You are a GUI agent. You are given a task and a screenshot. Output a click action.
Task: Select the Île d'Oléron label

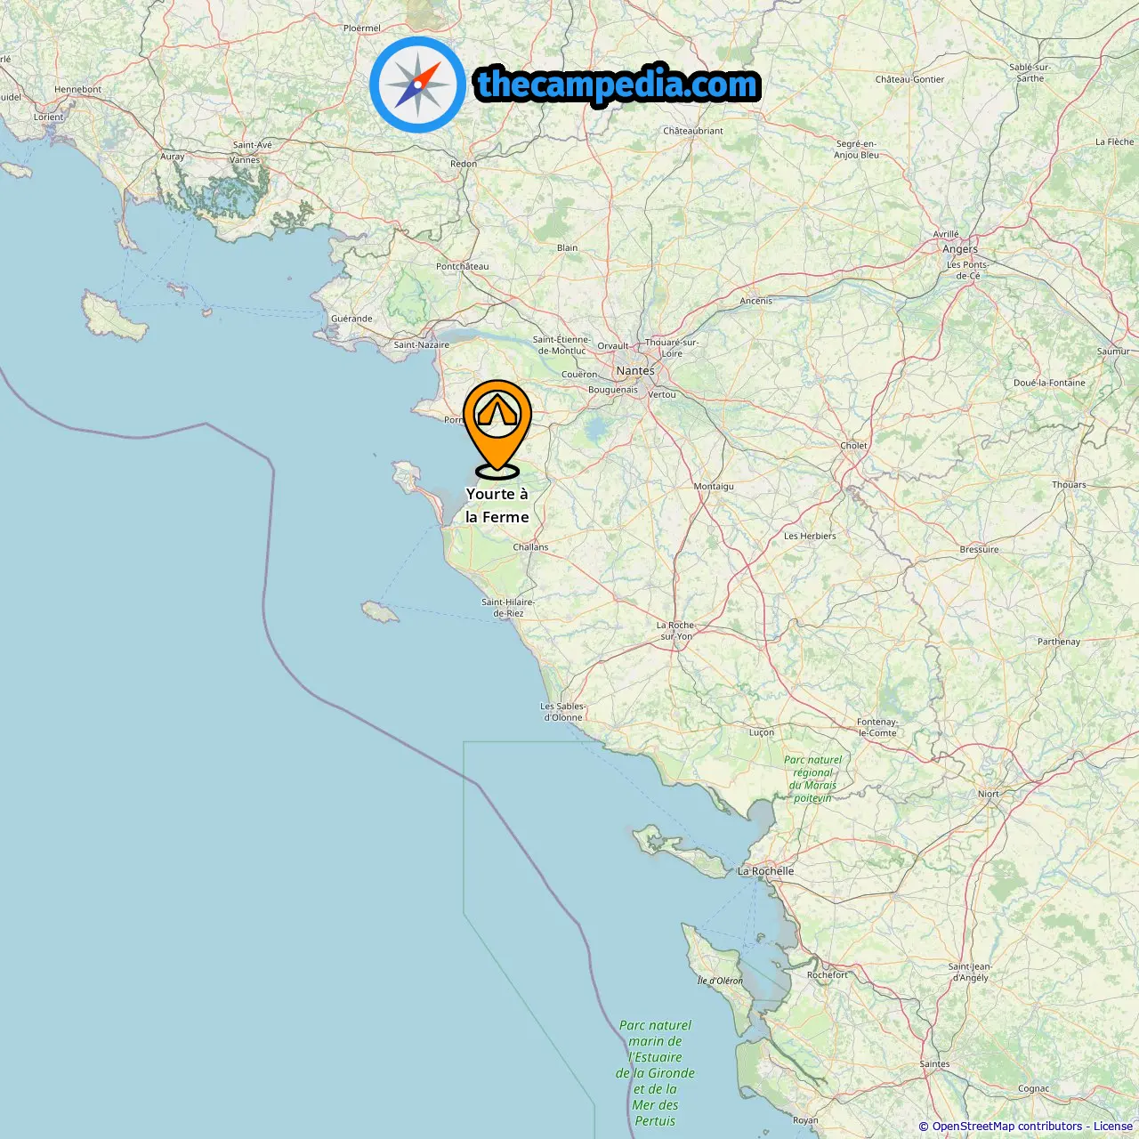point(720,981)
